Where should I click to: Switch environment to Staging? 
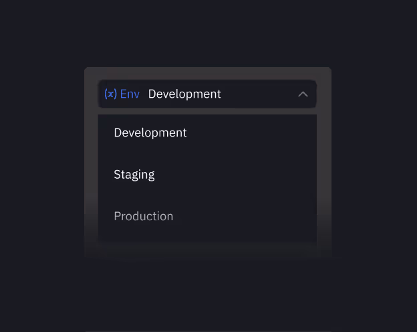(134, 175)
